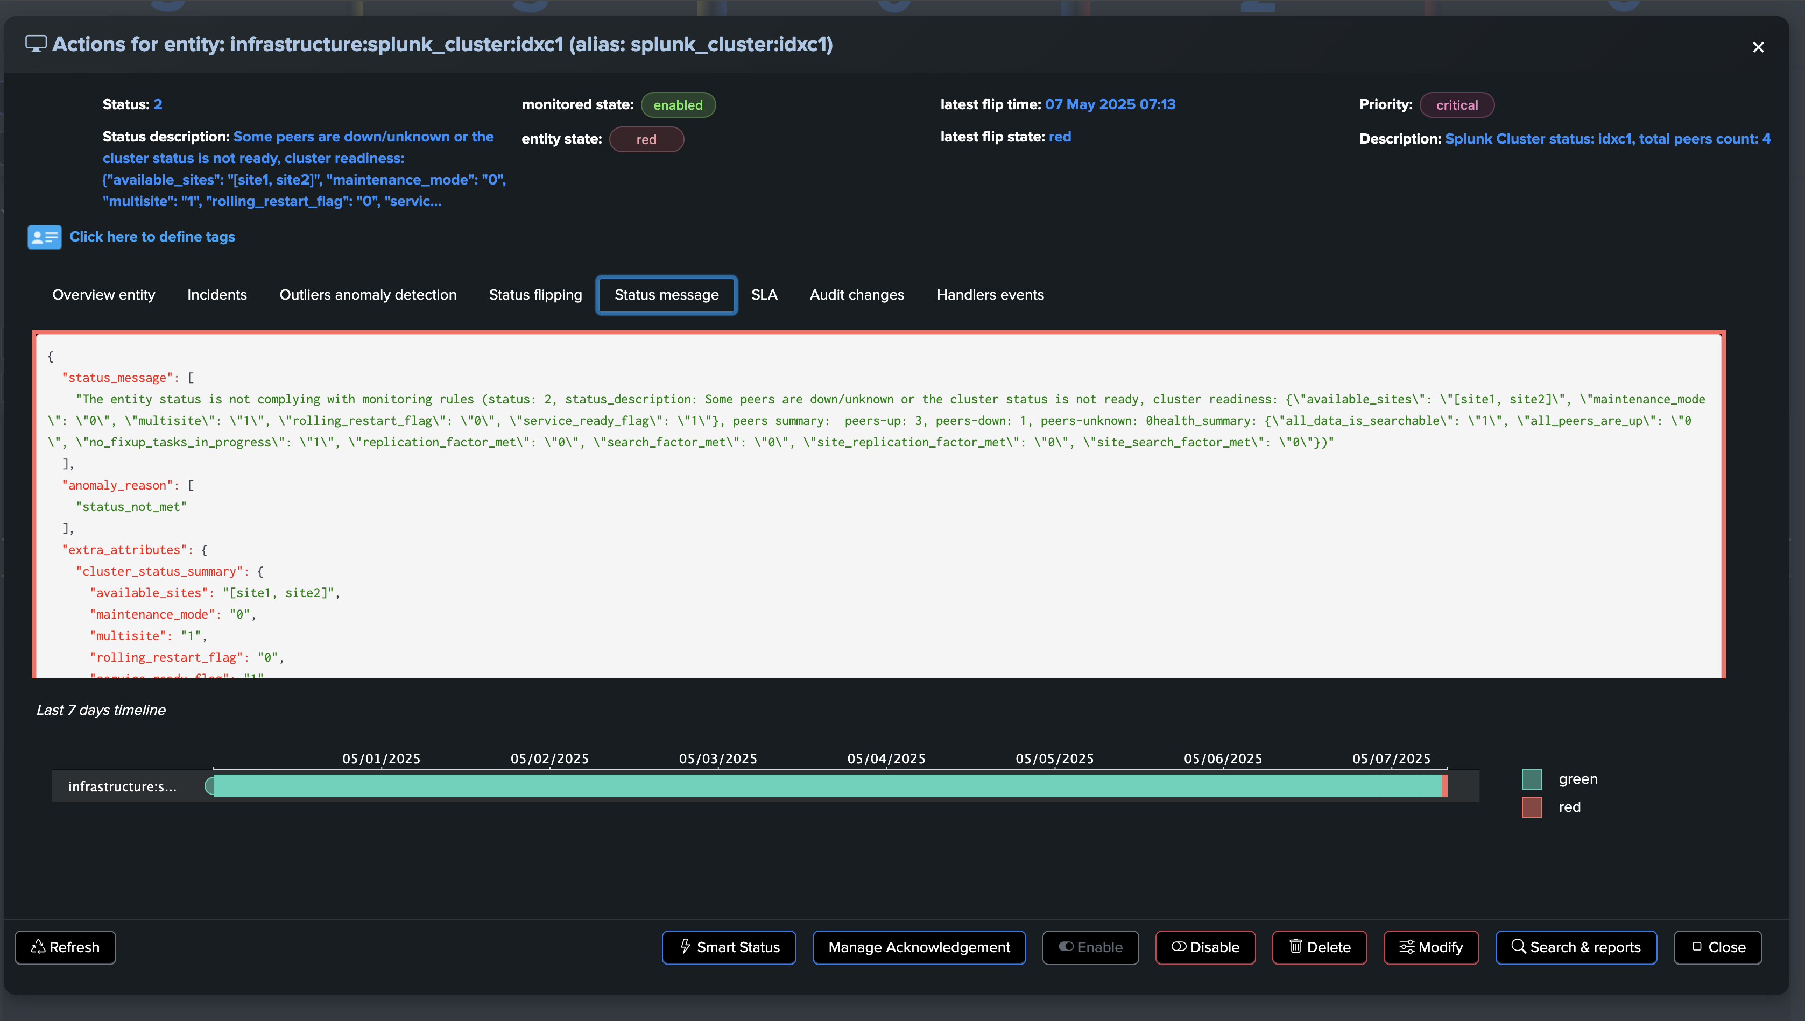Click the red segment at timeline end
Image resolution: width=1805 pixels, height=1021 pixels.
click(x=1444, y=786)
